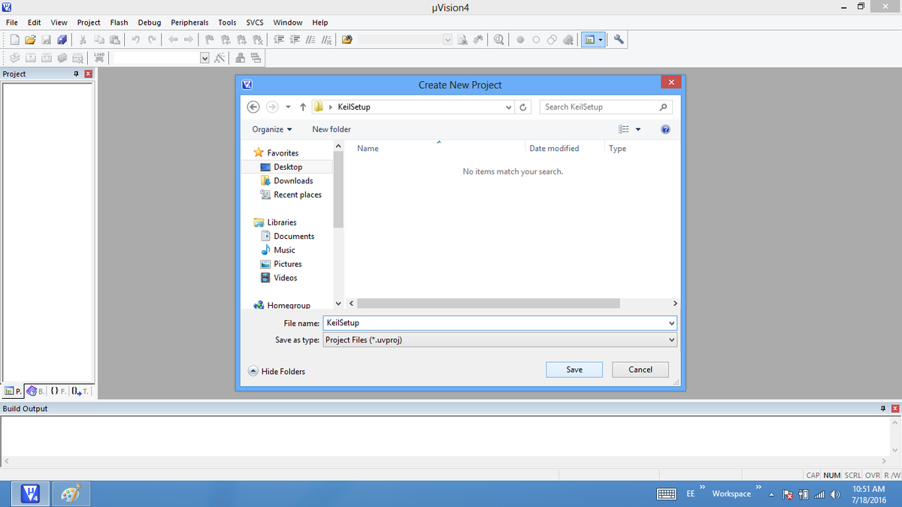Screen dimensions: 902x507
Task: Click the Manage Multi-Project Workspace icon
Action: pyautogui.click(x=256, y=58)
